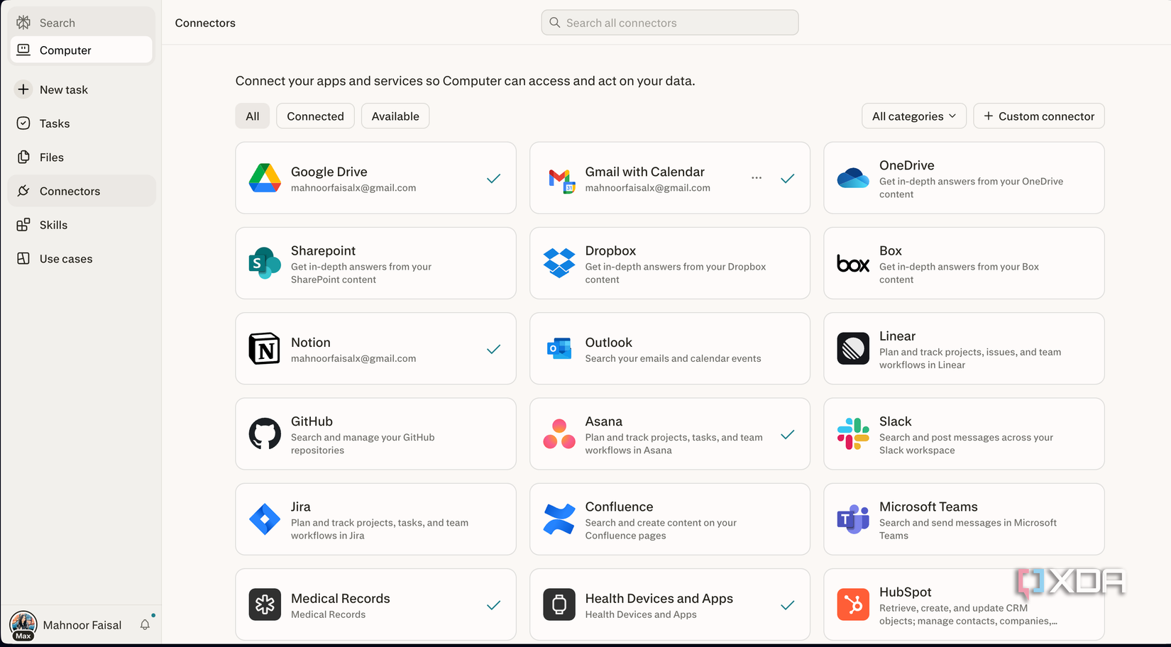Open notifications via the bell icon
This screenshot has height=647, width=1171.
(x=145, y=625)
